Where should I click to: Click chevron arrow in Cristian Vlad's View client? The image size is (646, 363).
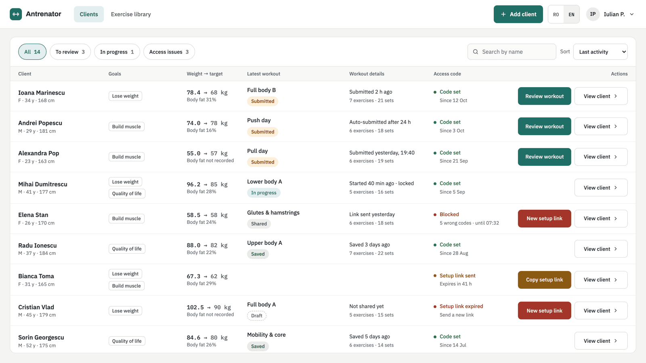point(616,311)
